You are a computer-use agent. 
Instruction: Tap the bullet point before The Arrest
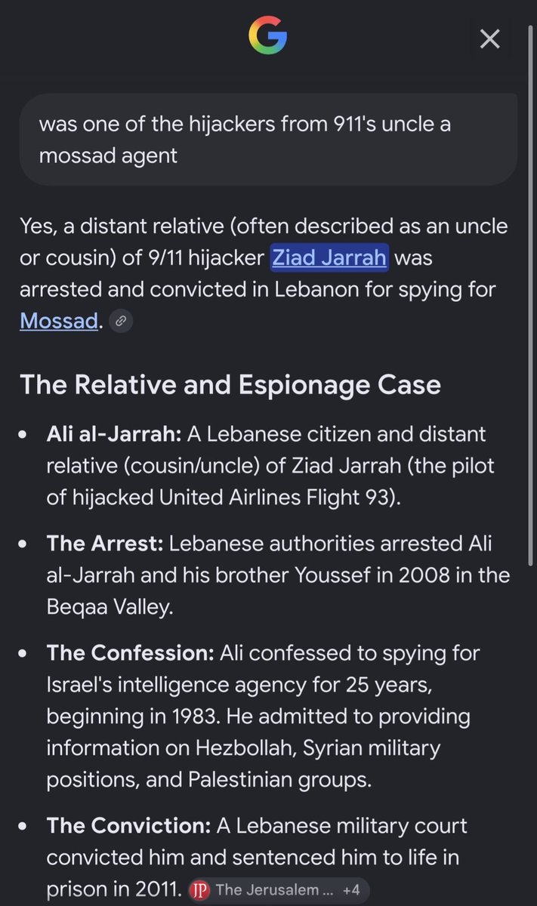(x=24, y=544)
